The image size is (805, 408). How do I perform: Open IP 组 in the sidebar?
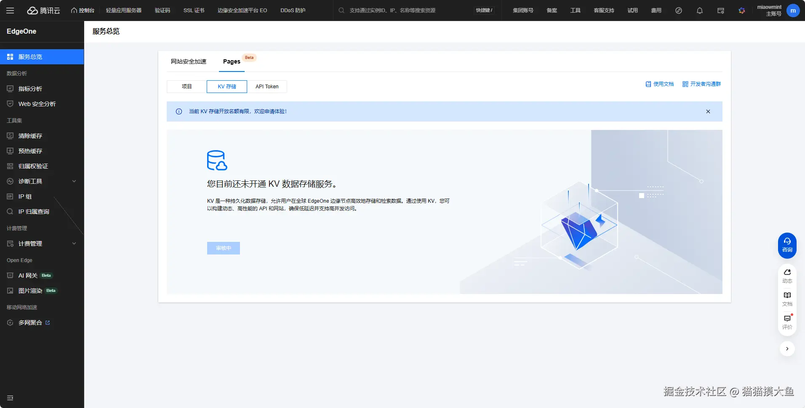point(42,196)
